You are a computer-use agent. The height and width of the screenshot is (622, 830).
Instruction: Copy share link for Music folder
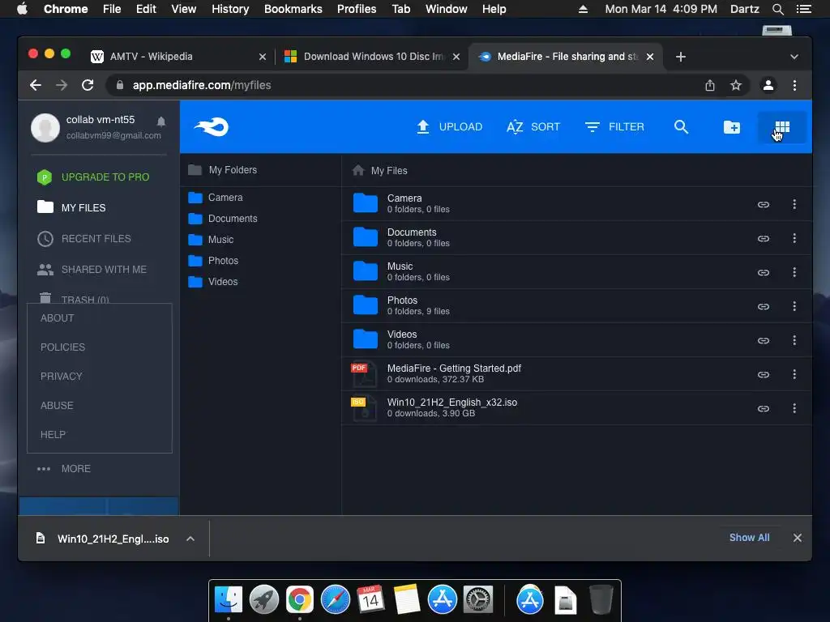(x=763, y=272)
